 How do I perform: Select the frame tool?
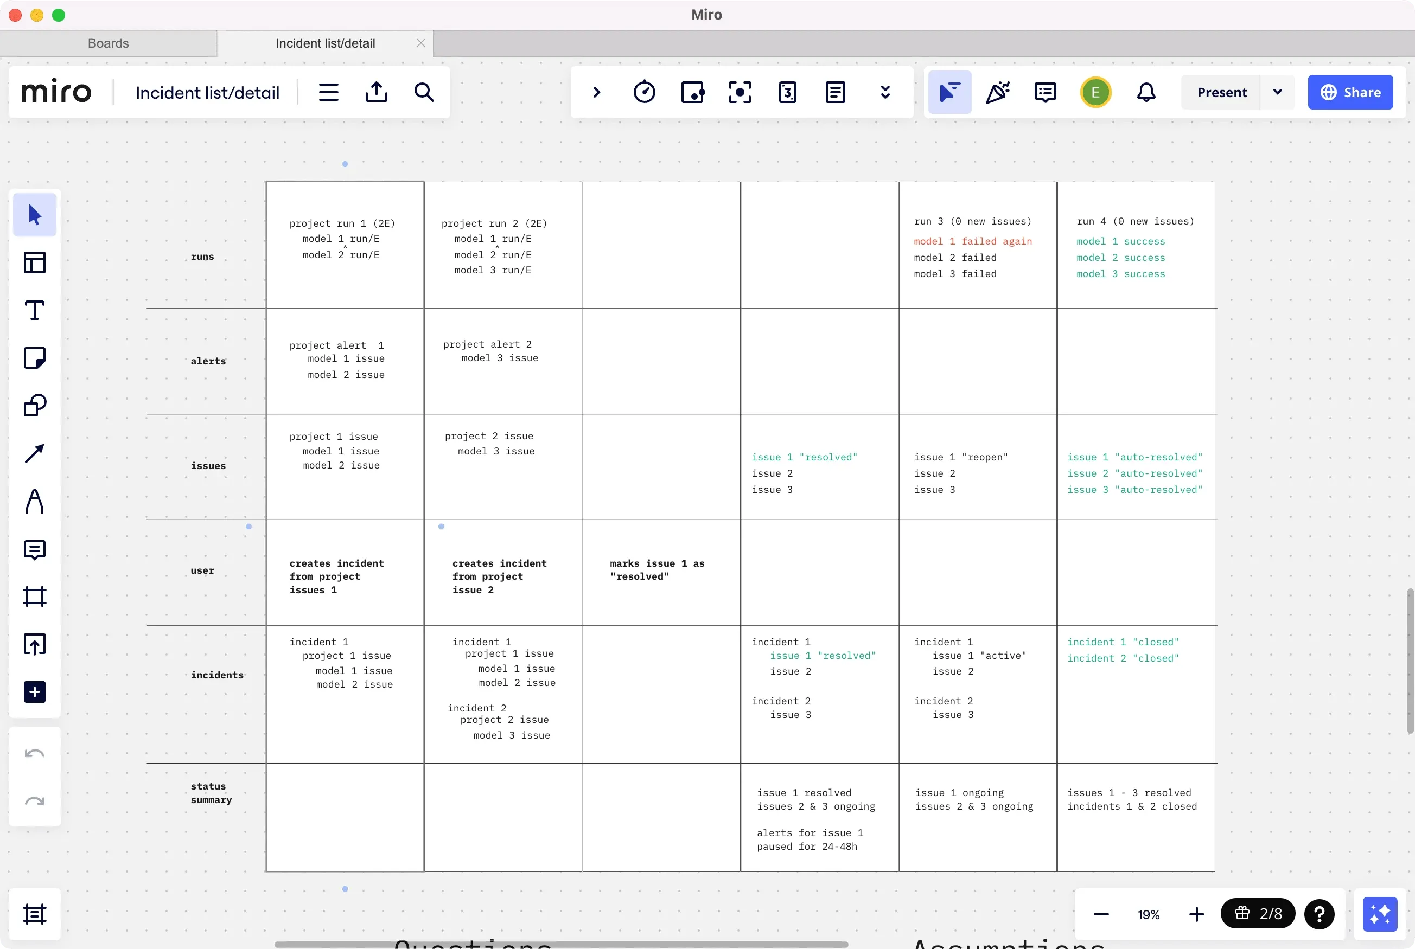(35, 597)
